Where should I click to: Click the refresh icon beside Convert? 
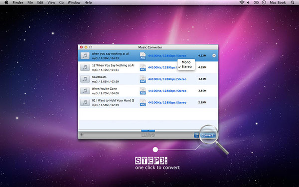click(196, 135)
